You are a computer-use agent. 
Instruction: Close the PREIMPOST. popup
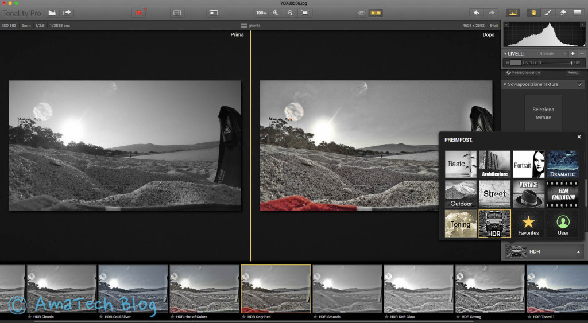click(x=579, y=137)
